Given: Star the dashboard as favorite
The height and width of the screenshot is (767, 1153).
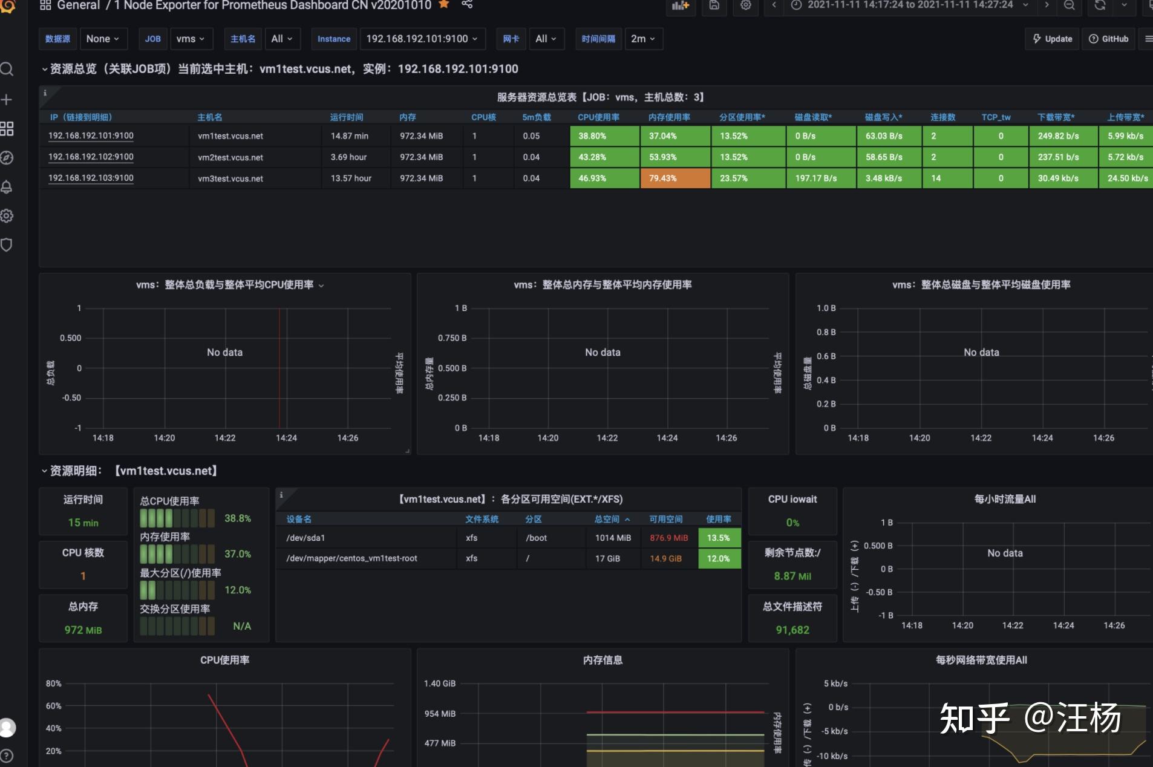Looking at the screenshot, I should 443,4.
